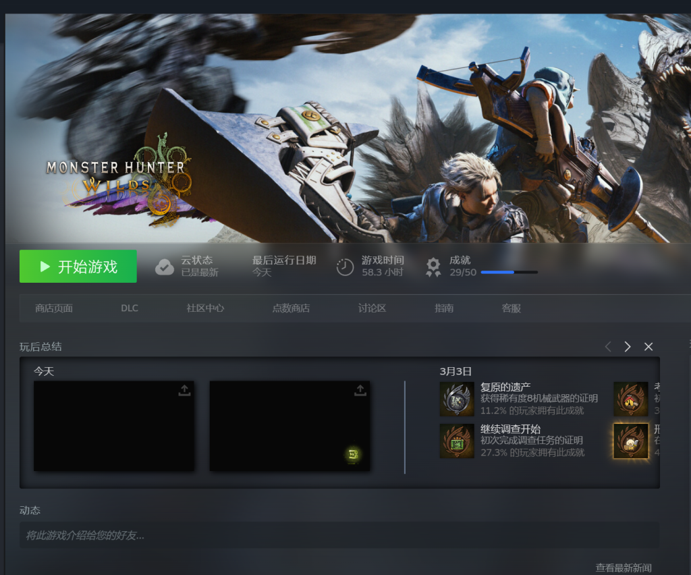Click the achievements progress bar
Image resolution: width=691 pixels, height=575 pixels.
coord(509,272)
